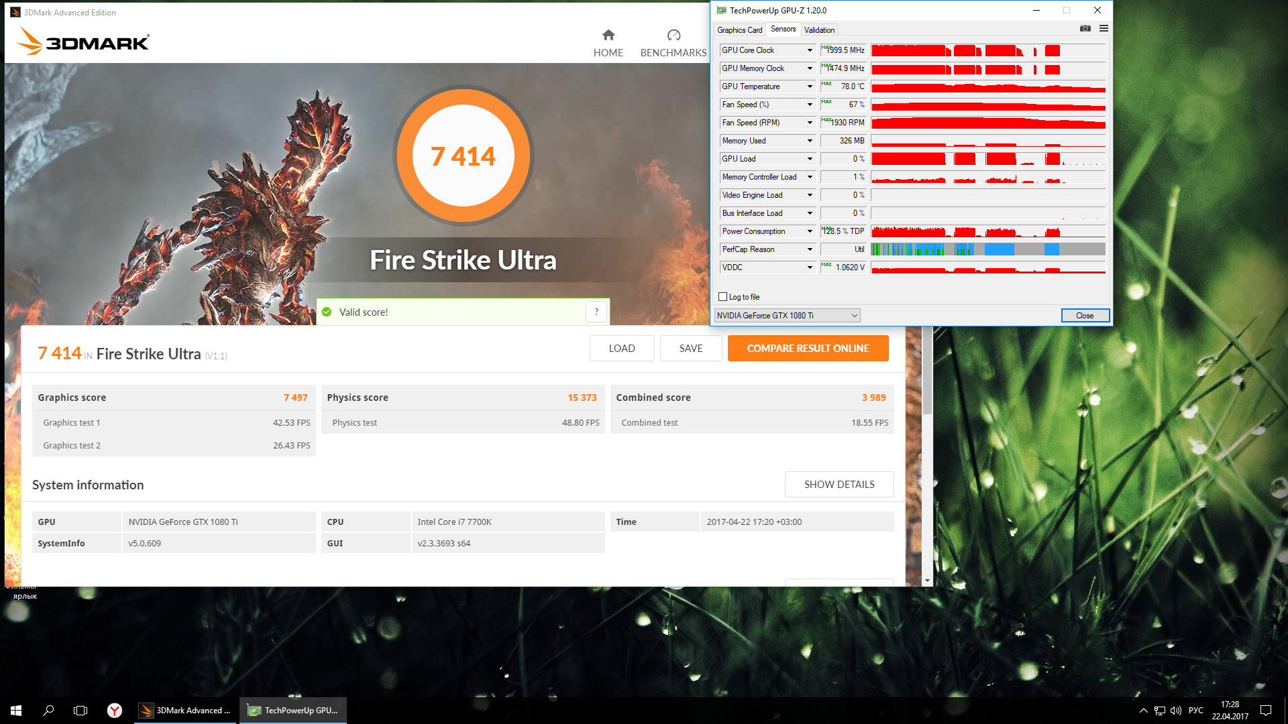Image resolution: width=1288 pixels, height=724 pixels.
Task: Open the Yandex browser taskbar icon
Action: [115, 710]
